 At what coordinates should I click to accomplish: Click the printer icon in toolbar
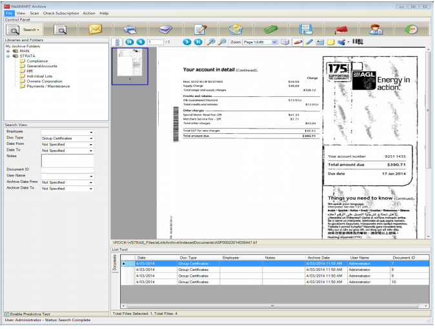(130, 29)
